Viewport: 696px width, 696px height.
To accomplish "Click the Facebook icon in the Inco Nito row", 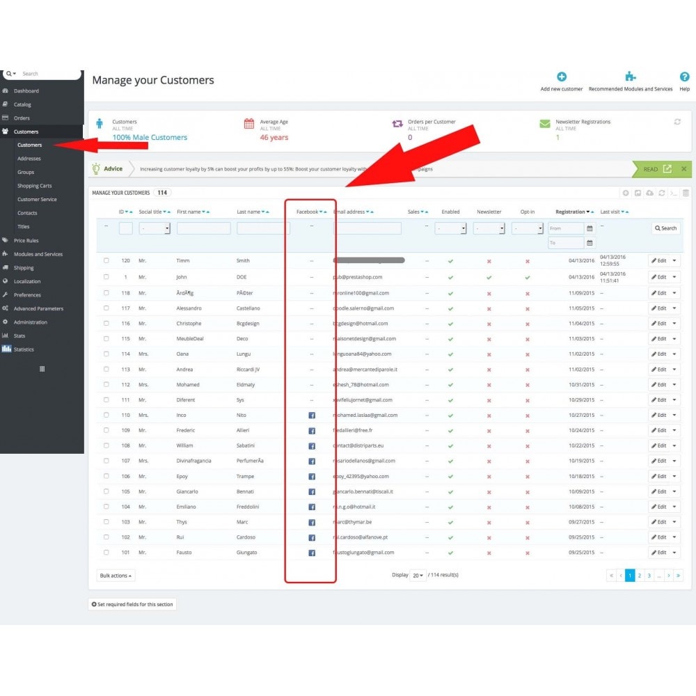I will [312, 416].
